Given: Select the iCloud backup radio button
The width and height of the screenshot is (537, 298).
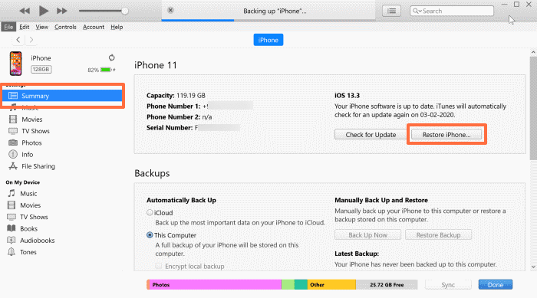Looking at the screenshot, I should click(x=150, y=212).
